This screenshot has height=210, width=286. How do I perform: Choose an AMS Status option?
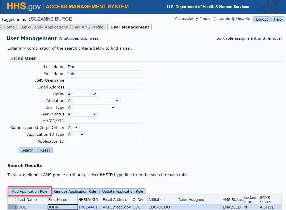[x=82, y=114]
